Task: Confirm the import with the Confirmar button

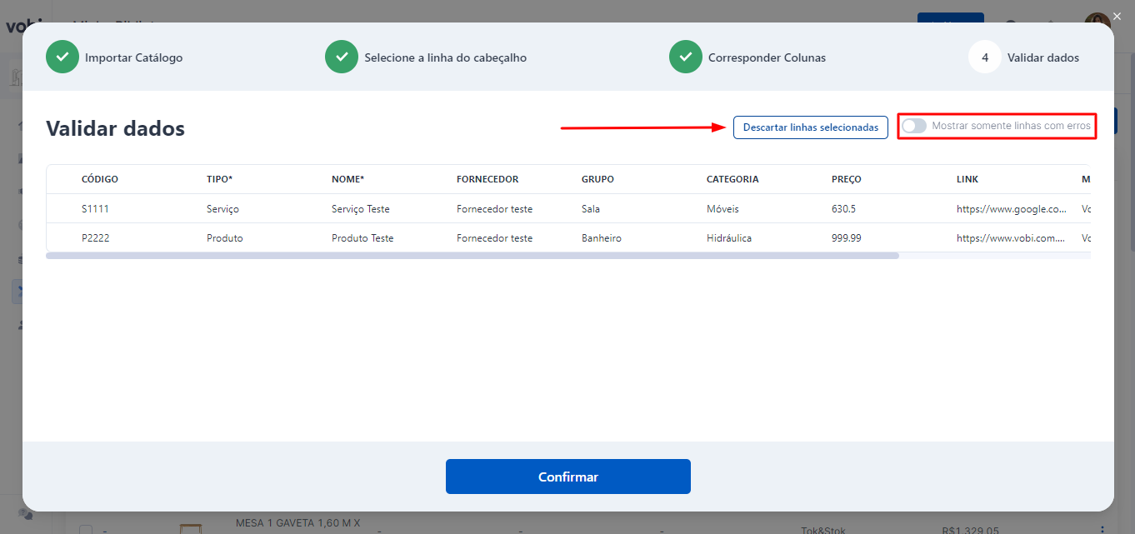Action: click(x=568, y=477)
